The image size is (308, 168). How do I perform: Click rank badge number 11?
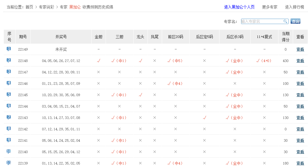(9, 163)
